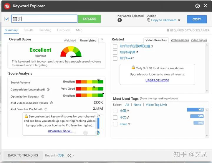Check the 中文 tag checkbox
Screen dimensions: 212x163
[x=115, y=117]
